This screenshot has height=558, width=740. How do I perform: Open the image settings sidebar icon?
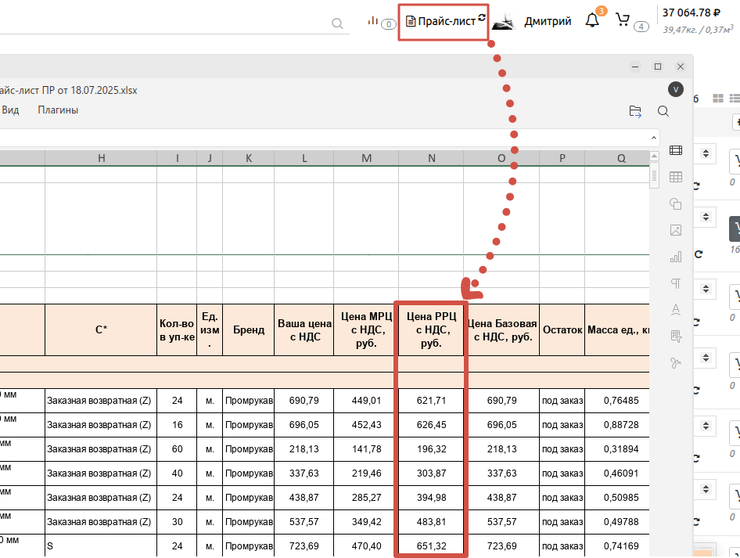676,230
